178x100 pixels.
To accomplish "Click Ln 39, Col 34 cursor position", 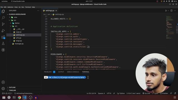I will pos(91,93).
